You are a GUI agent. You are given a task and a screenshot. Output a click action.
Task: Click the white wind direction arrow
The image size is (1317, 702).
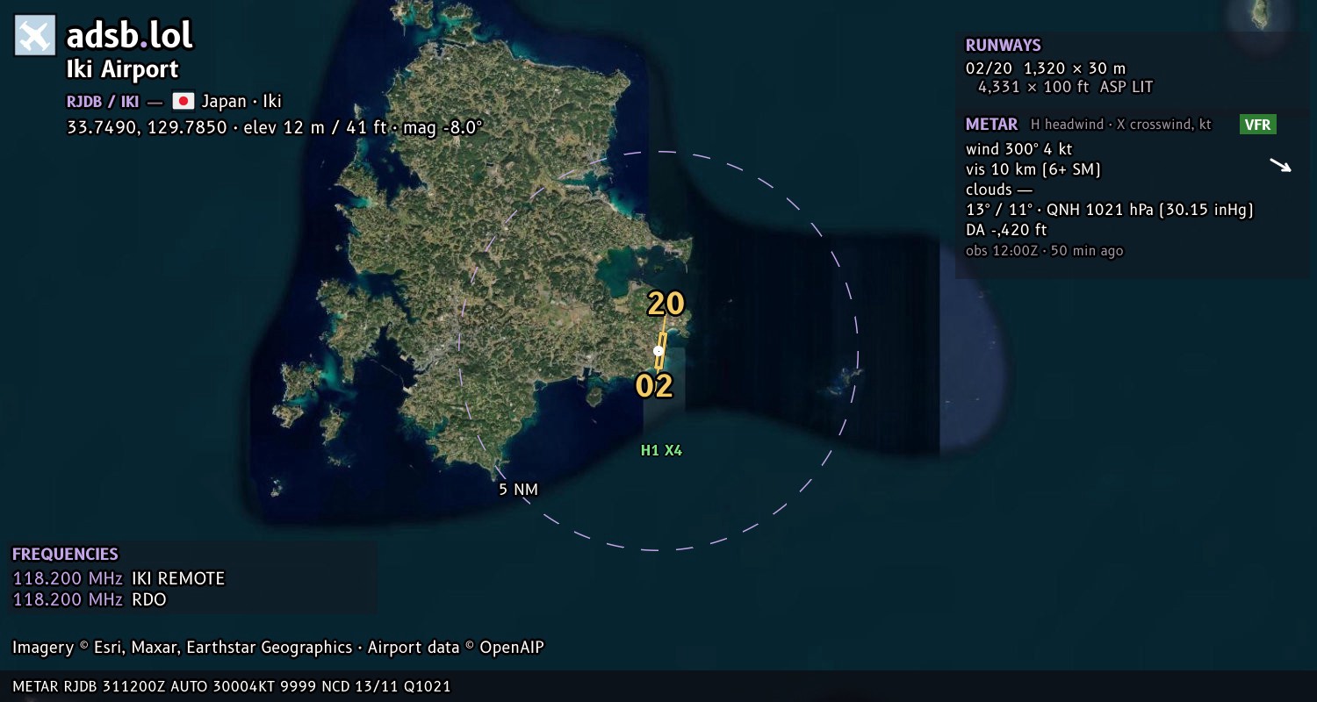[1281, 166]
